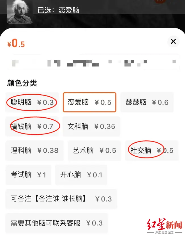This screenshot has height=237, width=185.
Task: Select the 恋爱脑 ¥0.5 option
Action: (90, 102)
